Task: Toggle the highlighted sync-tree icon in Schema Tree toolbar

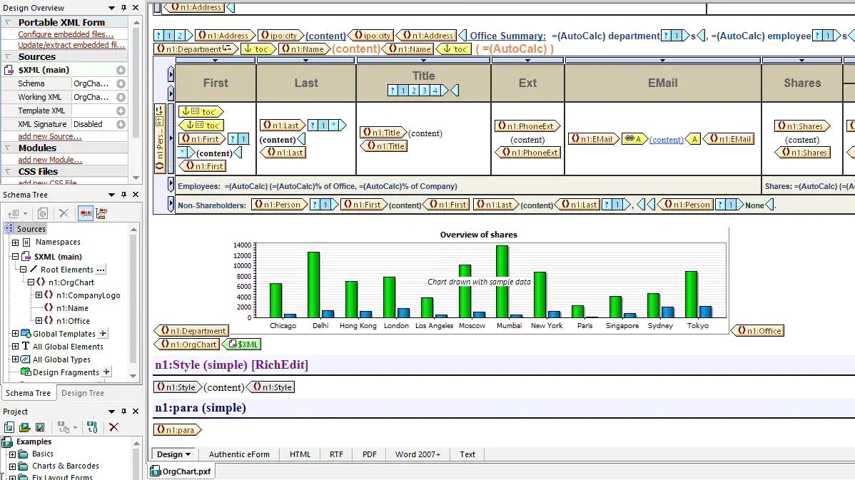Action: click(x=86, y=213)
